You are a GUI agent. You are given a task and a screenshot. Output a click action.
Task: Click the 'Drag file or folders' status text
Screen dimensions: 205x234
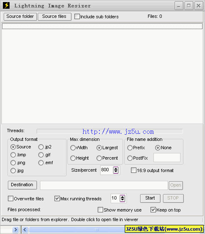pos(70,220)
